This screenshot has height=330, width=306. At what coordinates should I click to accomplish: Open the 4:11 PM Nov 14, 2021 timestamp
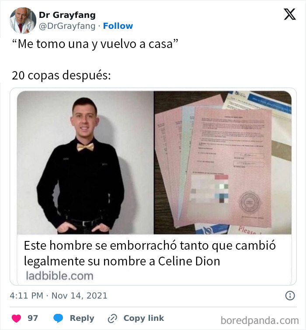(59, 296)
